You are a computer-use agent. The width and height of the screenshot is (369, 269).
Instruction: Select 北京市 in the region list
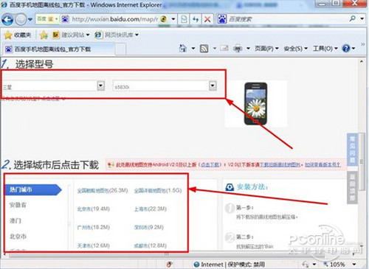tap(18, 237)
